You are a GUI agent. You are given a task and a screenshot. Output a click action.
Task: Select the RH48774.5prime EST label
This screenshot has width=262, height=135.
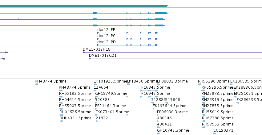click(x=75, y=87)
